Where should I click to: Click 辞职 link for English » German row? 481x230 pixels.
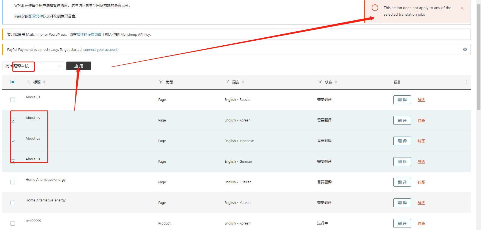(421, 162)
